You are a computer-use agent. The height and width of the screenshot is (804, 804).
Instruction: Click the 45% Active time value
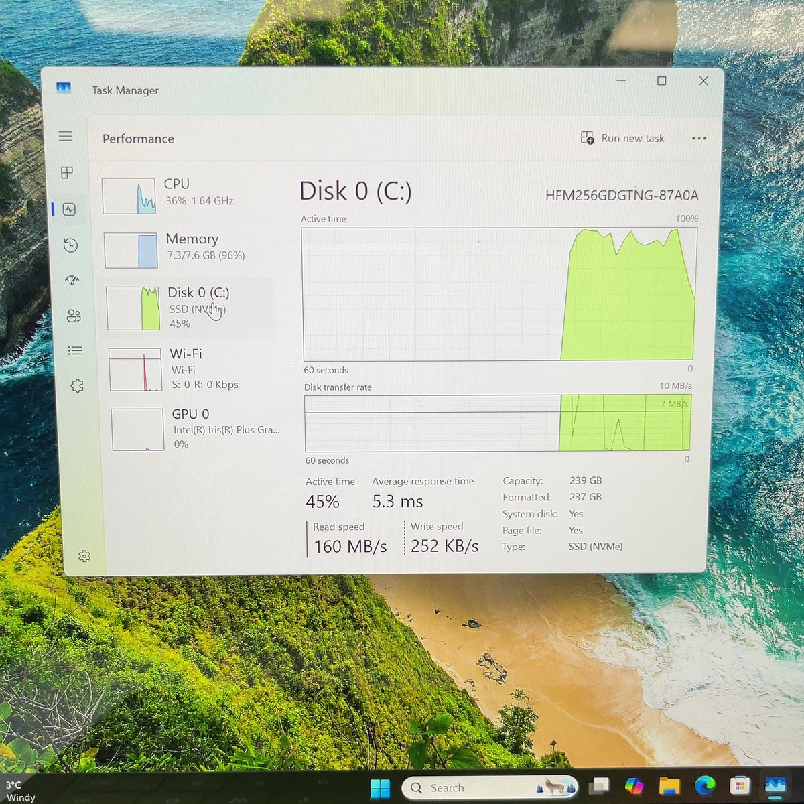tap(322, 502)
